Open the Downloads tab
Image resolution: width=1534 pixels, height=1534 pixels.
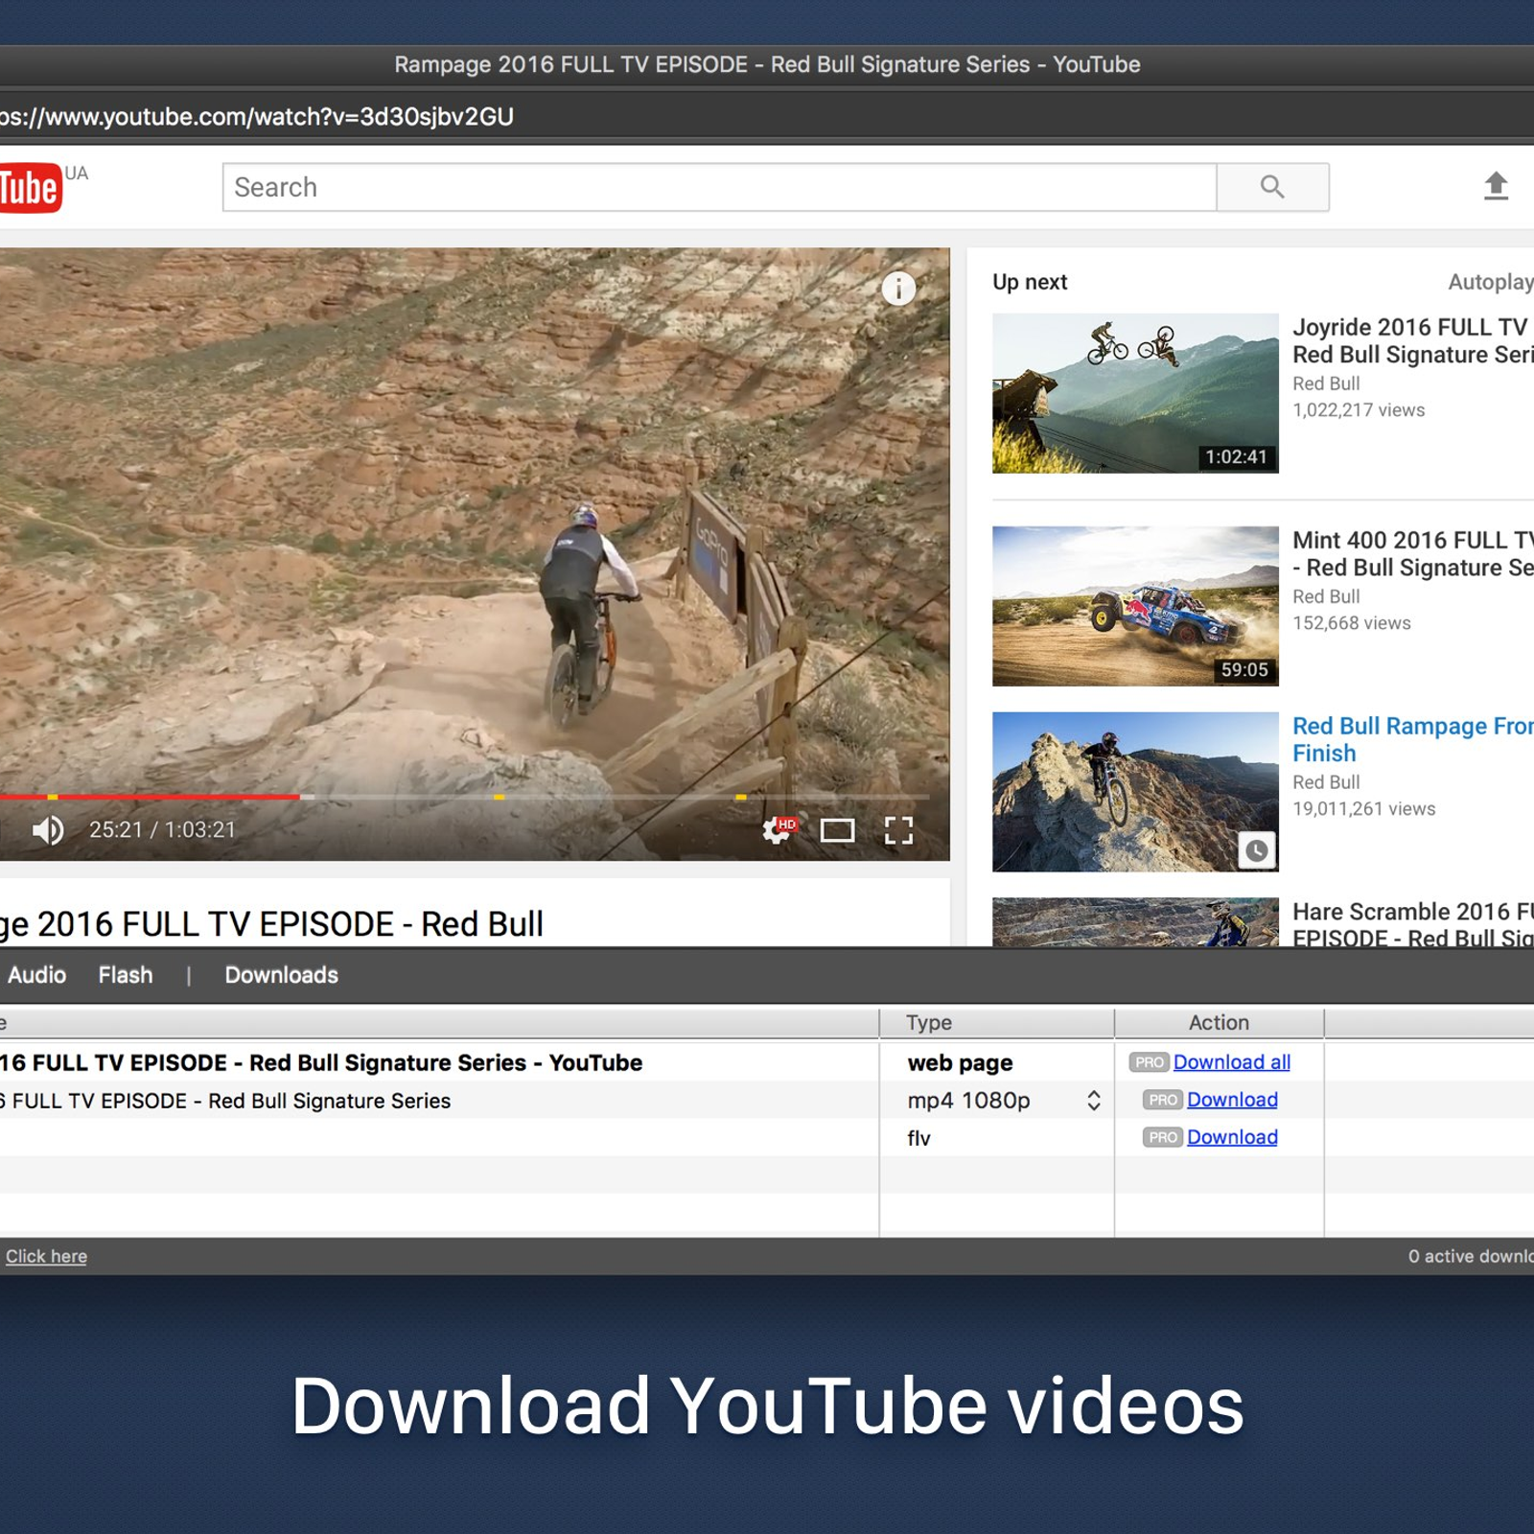tap(281, 975)
